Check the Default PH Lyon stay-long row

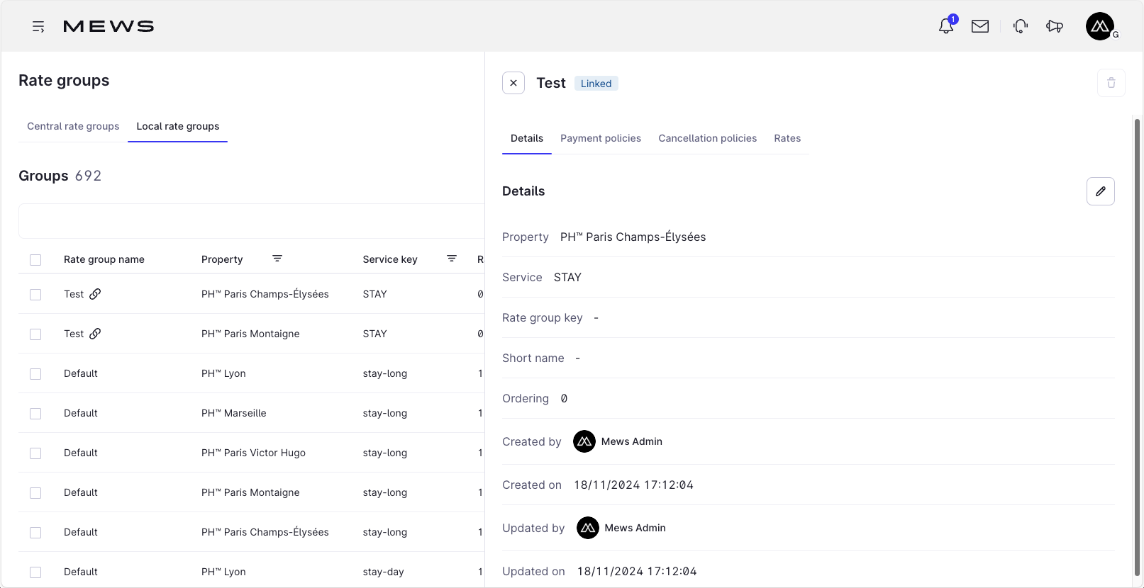point(35,374)
